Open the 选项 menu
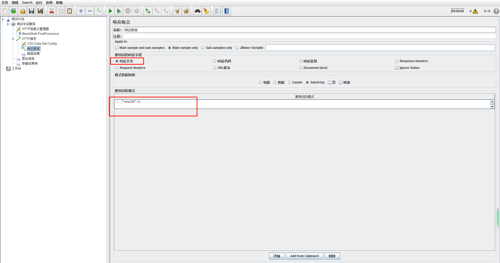This screenshot has height=263, width=500. 49,3
